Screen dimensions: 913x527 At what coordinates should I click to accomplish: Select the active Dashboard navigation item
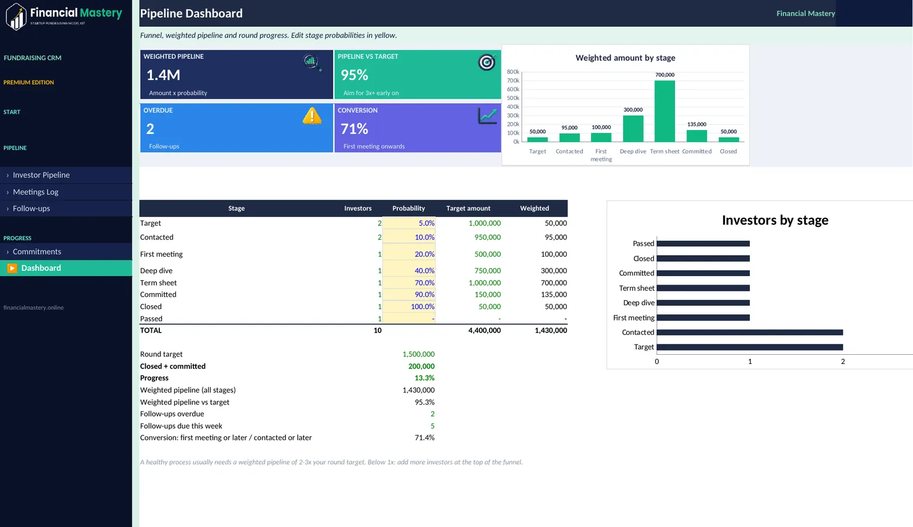[x=66, y=268]
